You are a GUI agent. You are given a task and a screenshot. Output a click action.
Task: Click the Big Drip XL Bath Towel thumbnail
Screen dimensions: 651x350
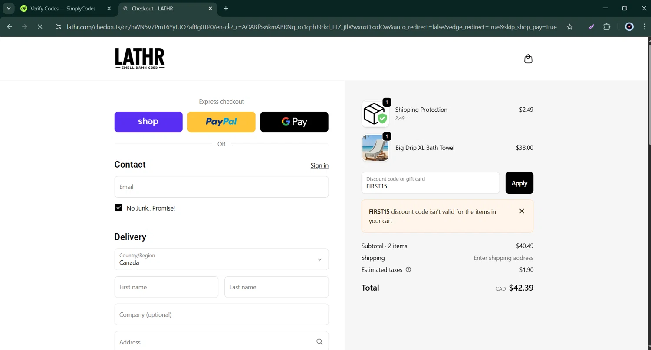[375, 148]
